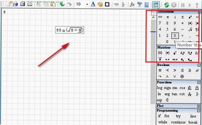Collapse the Boolean panel

199,65
